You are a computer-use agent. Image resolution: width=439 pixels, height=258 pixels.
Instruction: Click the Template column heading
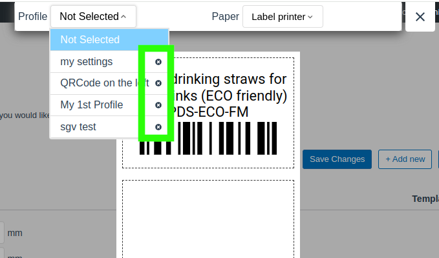pyautogui.click(x=425, y=199)
